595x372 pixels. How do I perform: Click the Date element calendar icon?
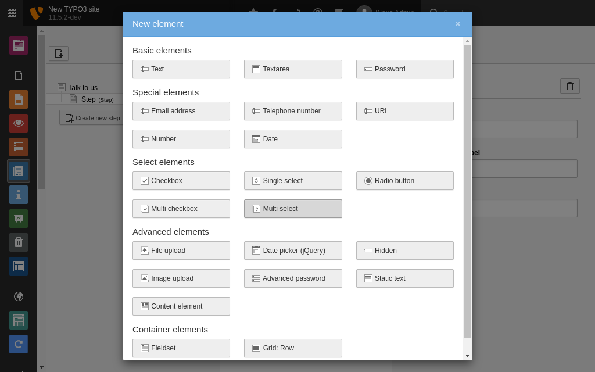[256, 139]
